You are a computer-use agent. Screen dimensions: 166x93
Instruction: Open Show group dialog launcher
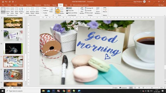[x=53, y=15]
